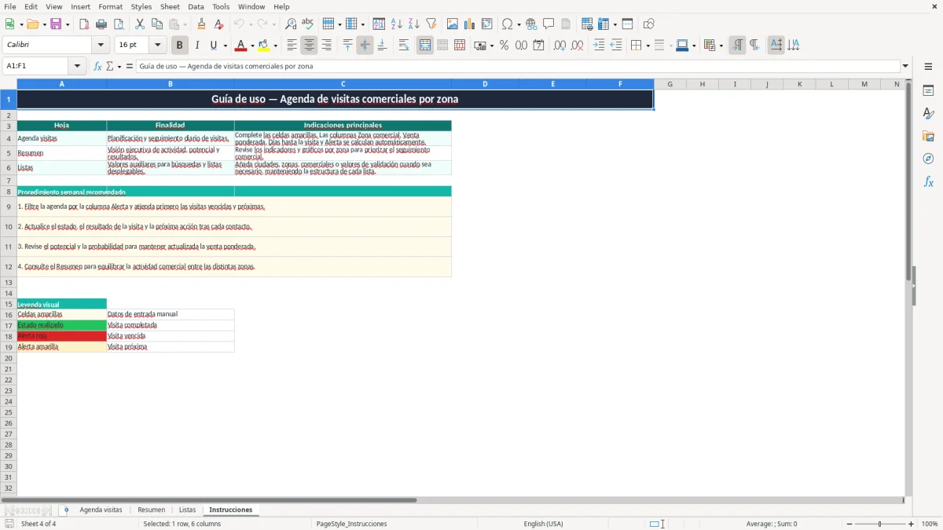This screenshot has width=943, height=530.
Task: Toggle Left-To-Right text direction
Action: point(737,46)
